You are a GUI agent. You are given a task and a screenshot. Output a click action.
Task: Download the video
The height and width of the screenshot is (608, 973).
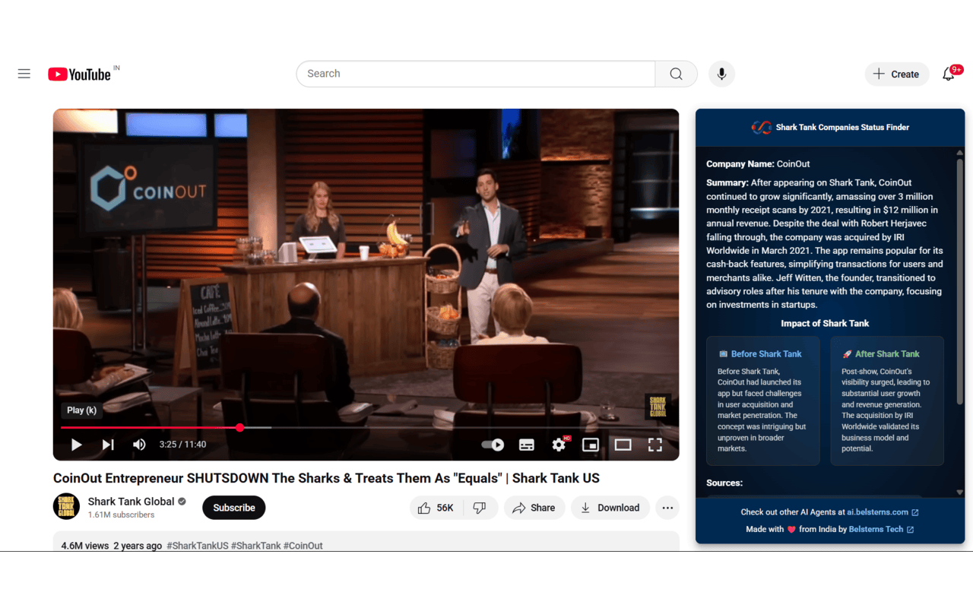610,508
